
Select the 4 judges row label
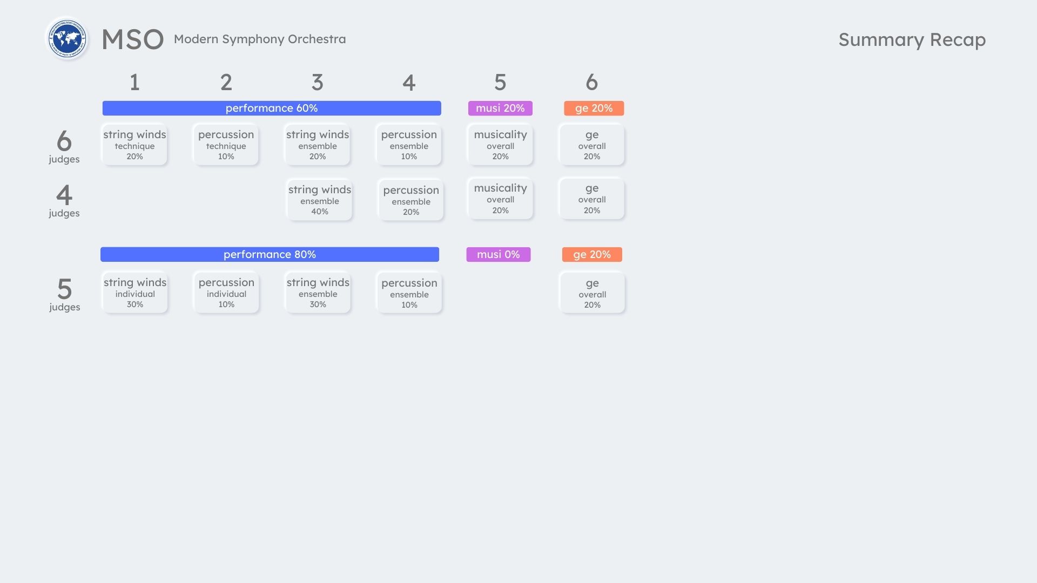click(64, 200)
